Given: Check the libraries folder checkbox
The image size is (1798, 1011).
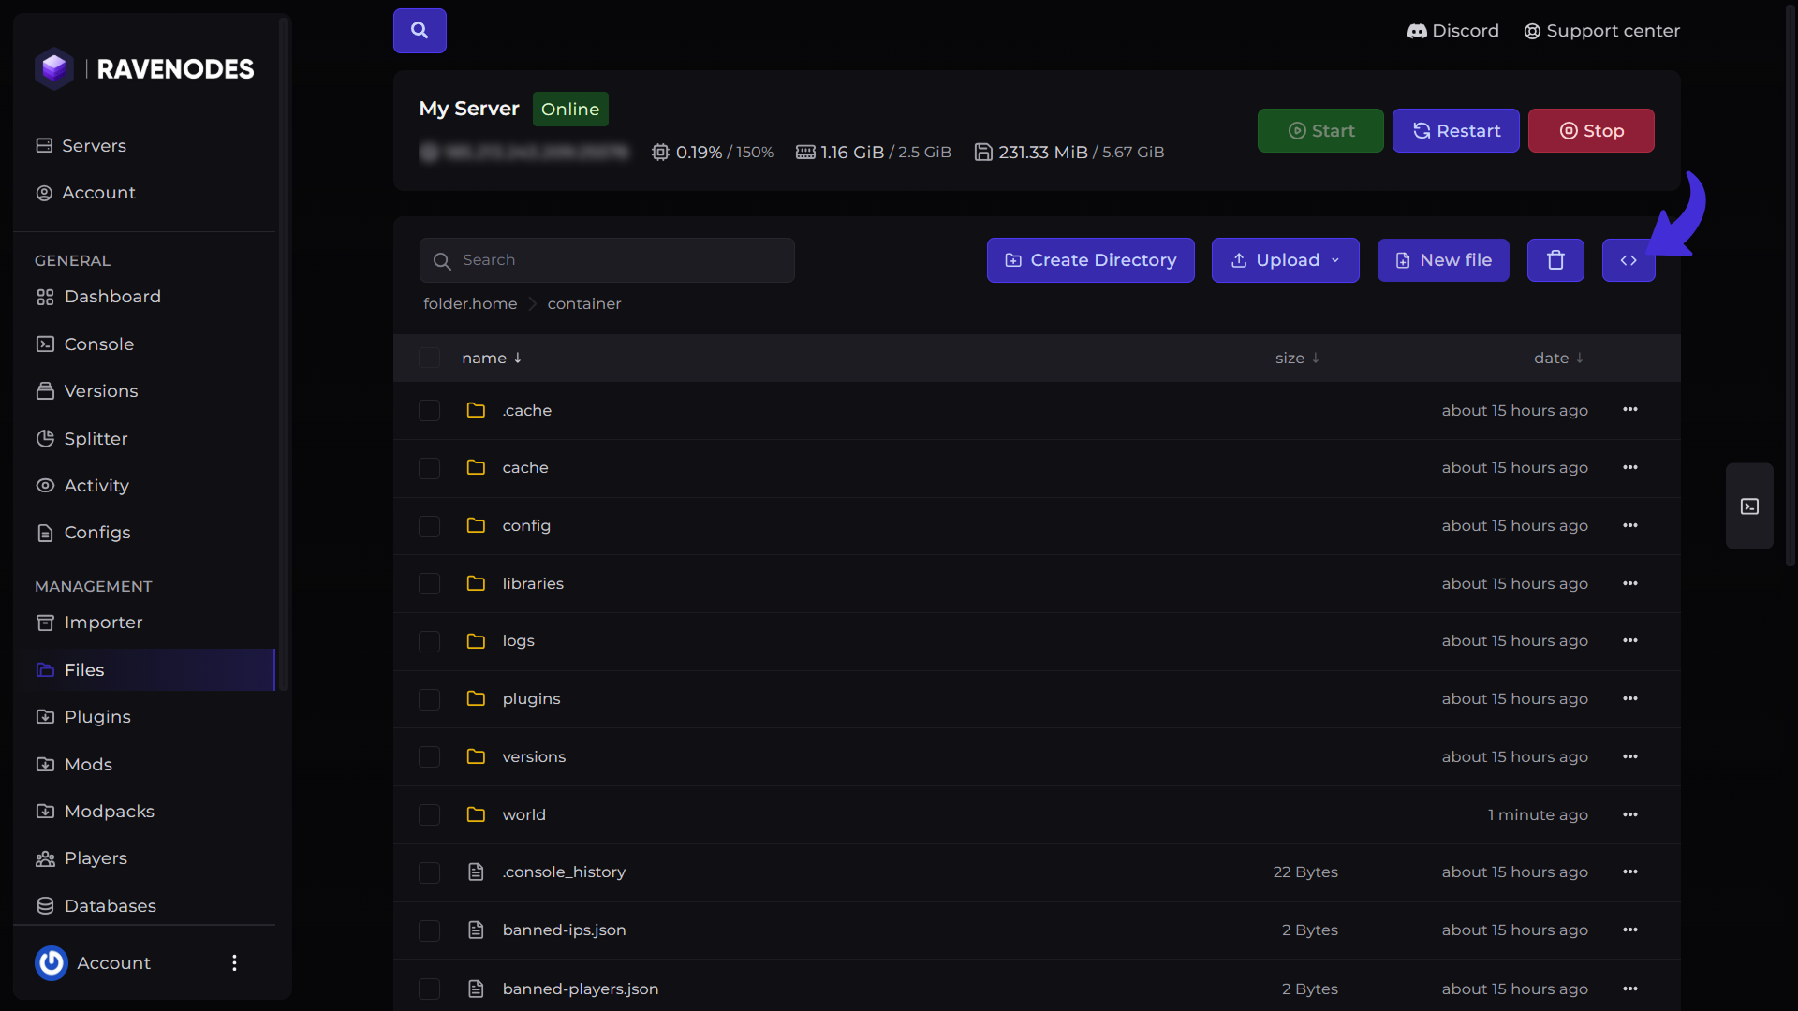Looking at the screenshot, I should 429,583.
